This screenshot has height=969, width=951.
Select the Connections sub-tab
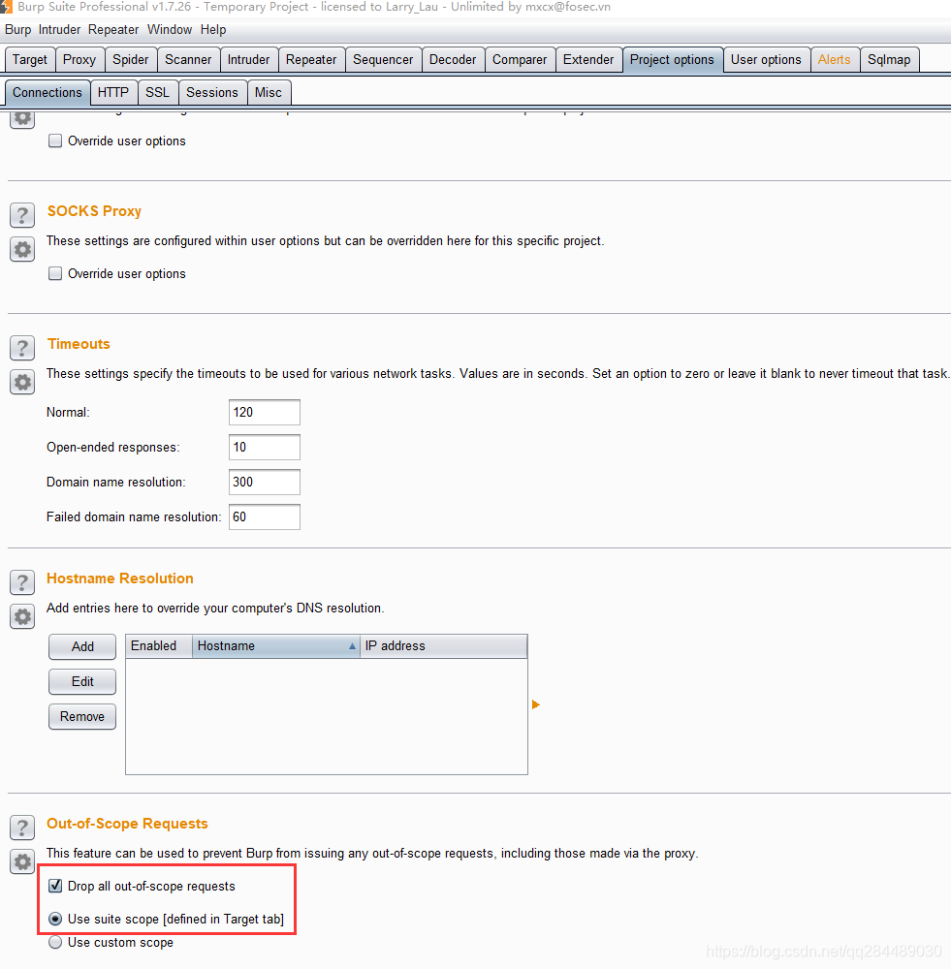[47, 92]
